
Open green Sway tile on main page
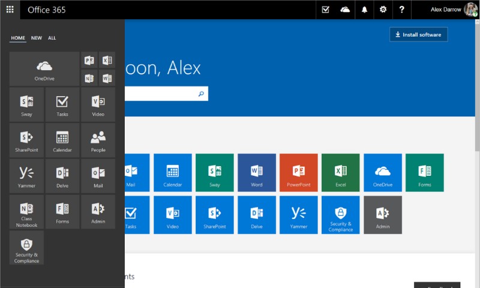(x=215, y=173)
